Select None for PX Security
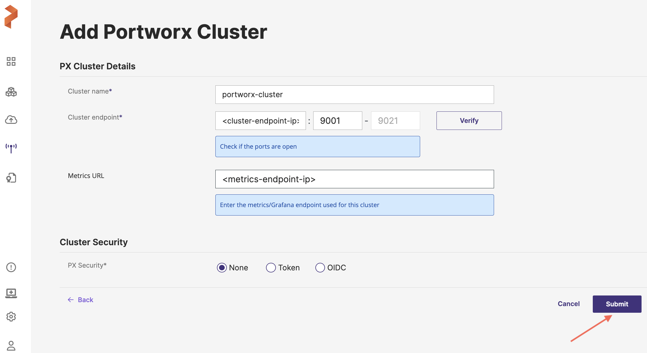 pyautogui.click(x=222, y=268)
